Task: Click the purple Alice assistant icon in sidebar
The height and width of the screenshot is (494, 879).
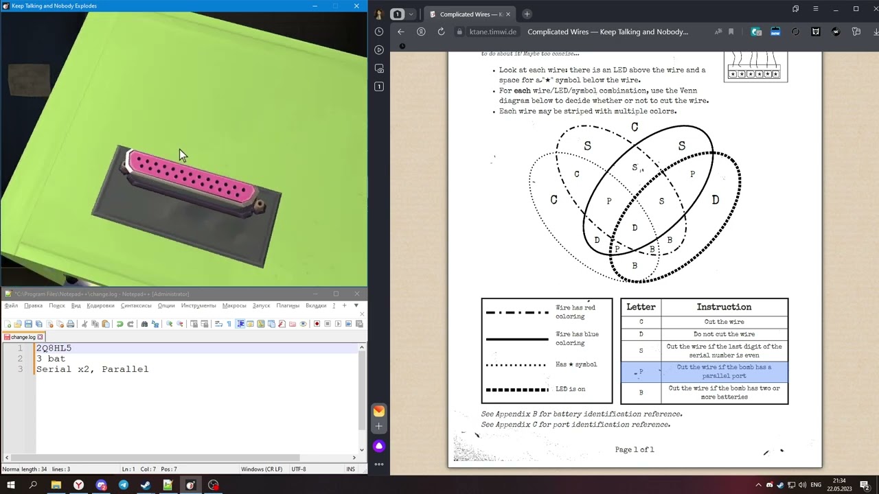Action: coord(379,446)
